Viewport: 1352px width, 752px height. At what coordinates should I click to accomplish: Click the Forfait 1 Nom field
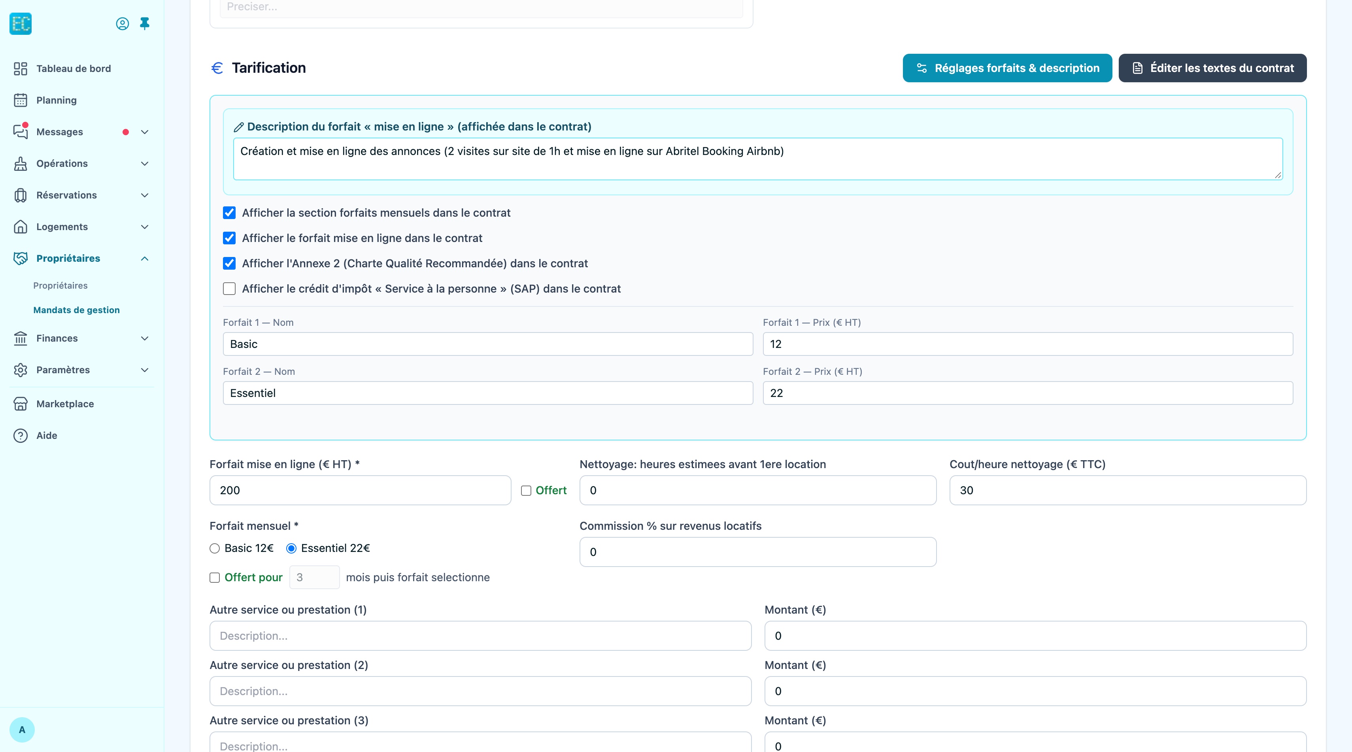(x=487, y=344)
